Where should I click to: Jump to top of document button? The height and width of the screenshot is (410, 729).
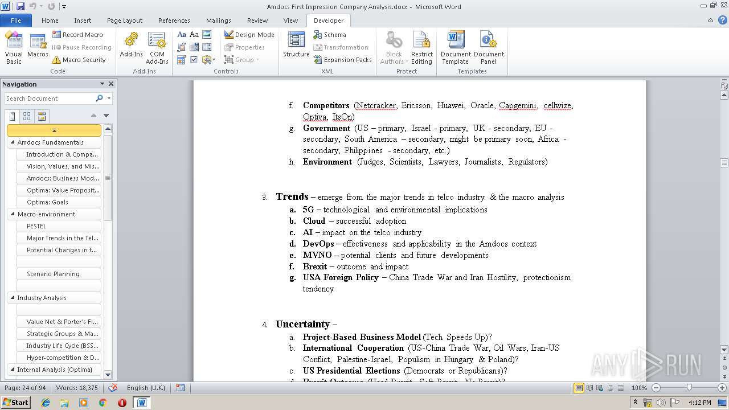[x=54, y=130]
